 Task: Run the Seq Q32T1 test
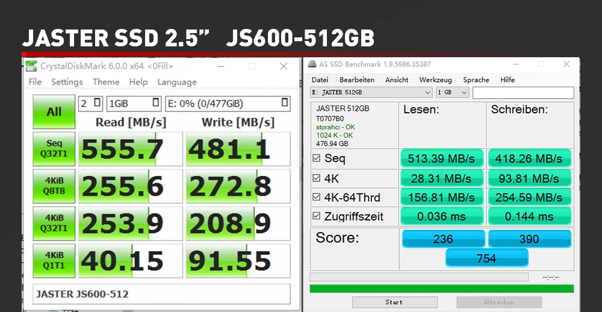click(x=54, y=149)
